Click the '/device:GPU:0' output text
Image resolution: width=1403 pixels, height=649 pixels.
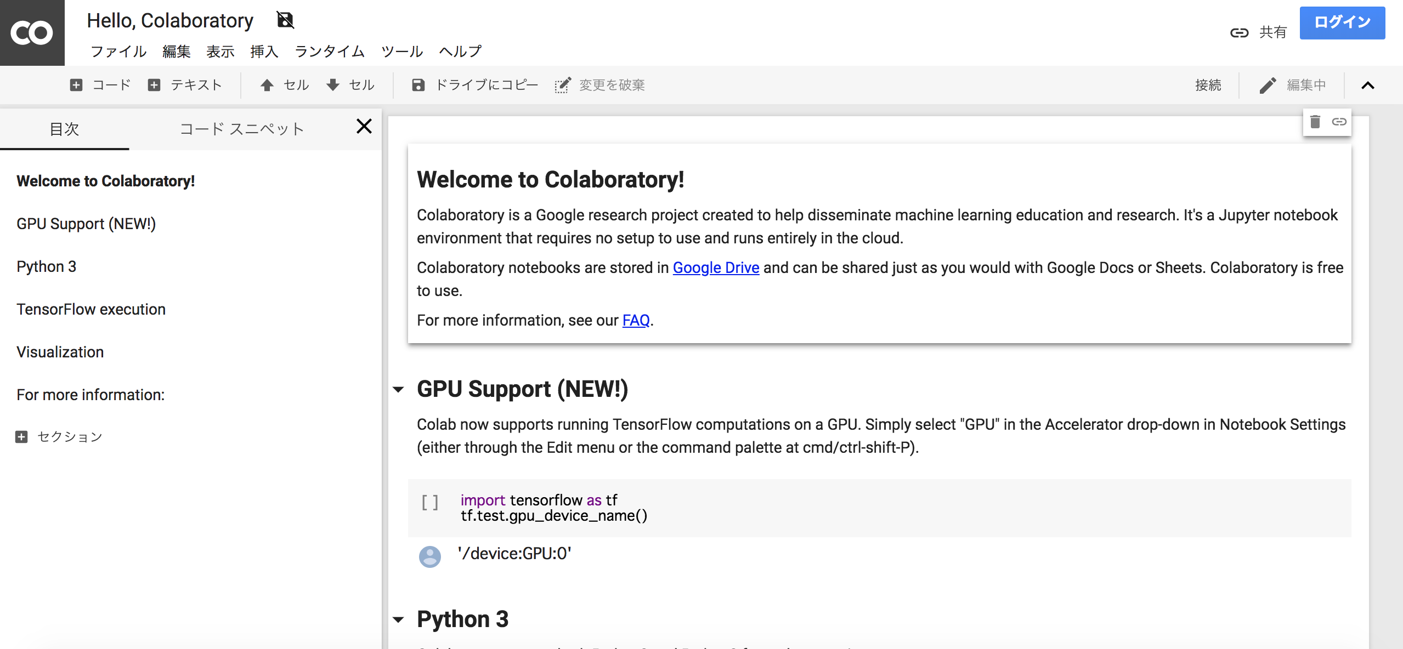(x=514, y=554)
